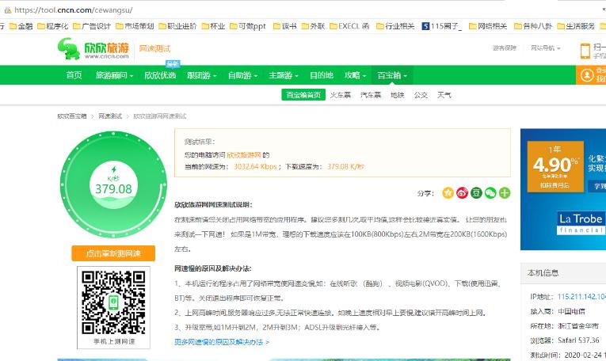Screen dimensions: 606x361
Task: Open the 可做ppt bookmark folder
Action: pyautogui.click(x=248, y=26)
